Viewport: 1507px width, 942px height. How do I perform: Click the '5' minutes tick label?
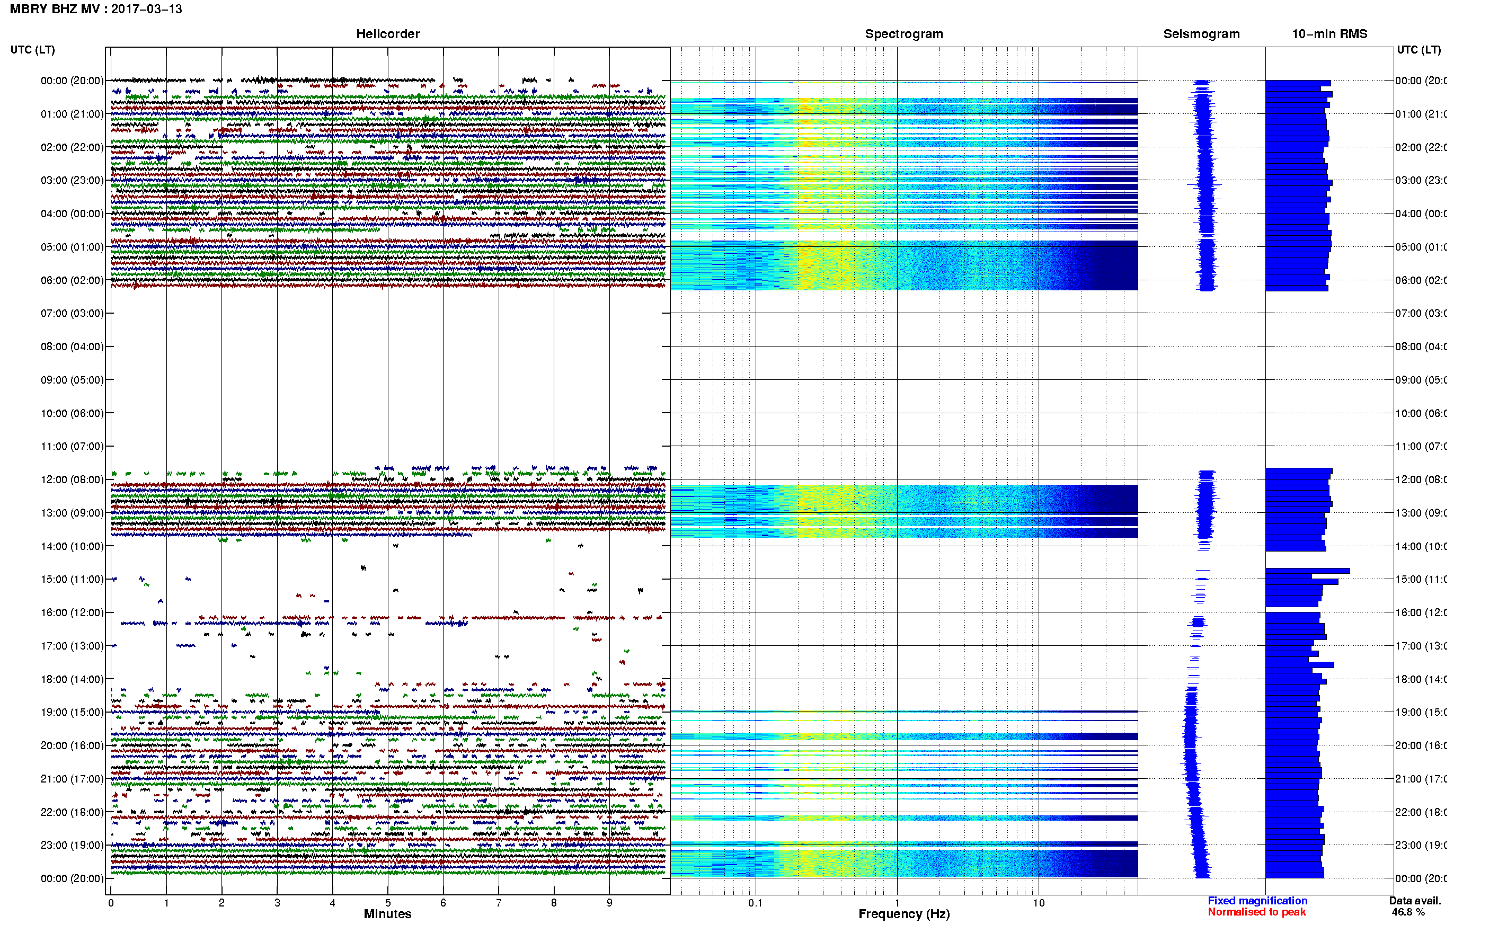pyautogui.click(x=387, y=903)
